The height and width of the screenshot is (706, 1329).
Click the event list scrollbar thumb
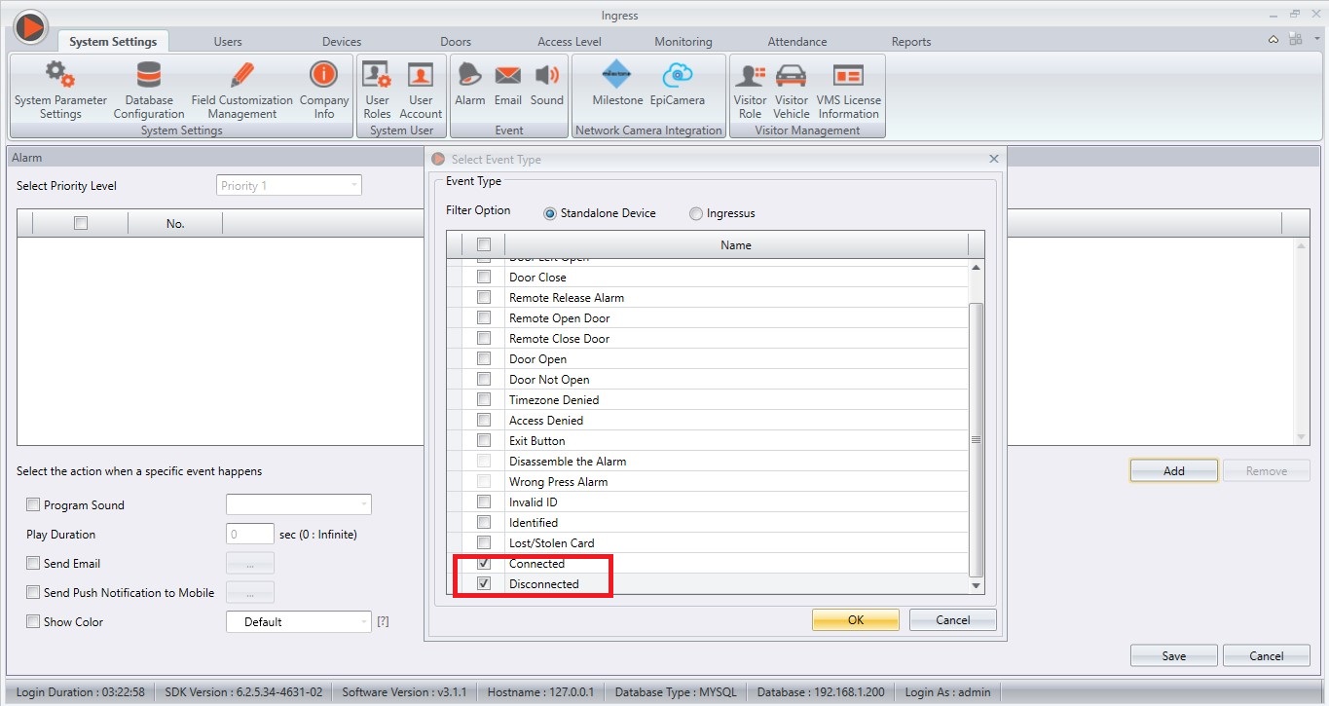point(976,439)
